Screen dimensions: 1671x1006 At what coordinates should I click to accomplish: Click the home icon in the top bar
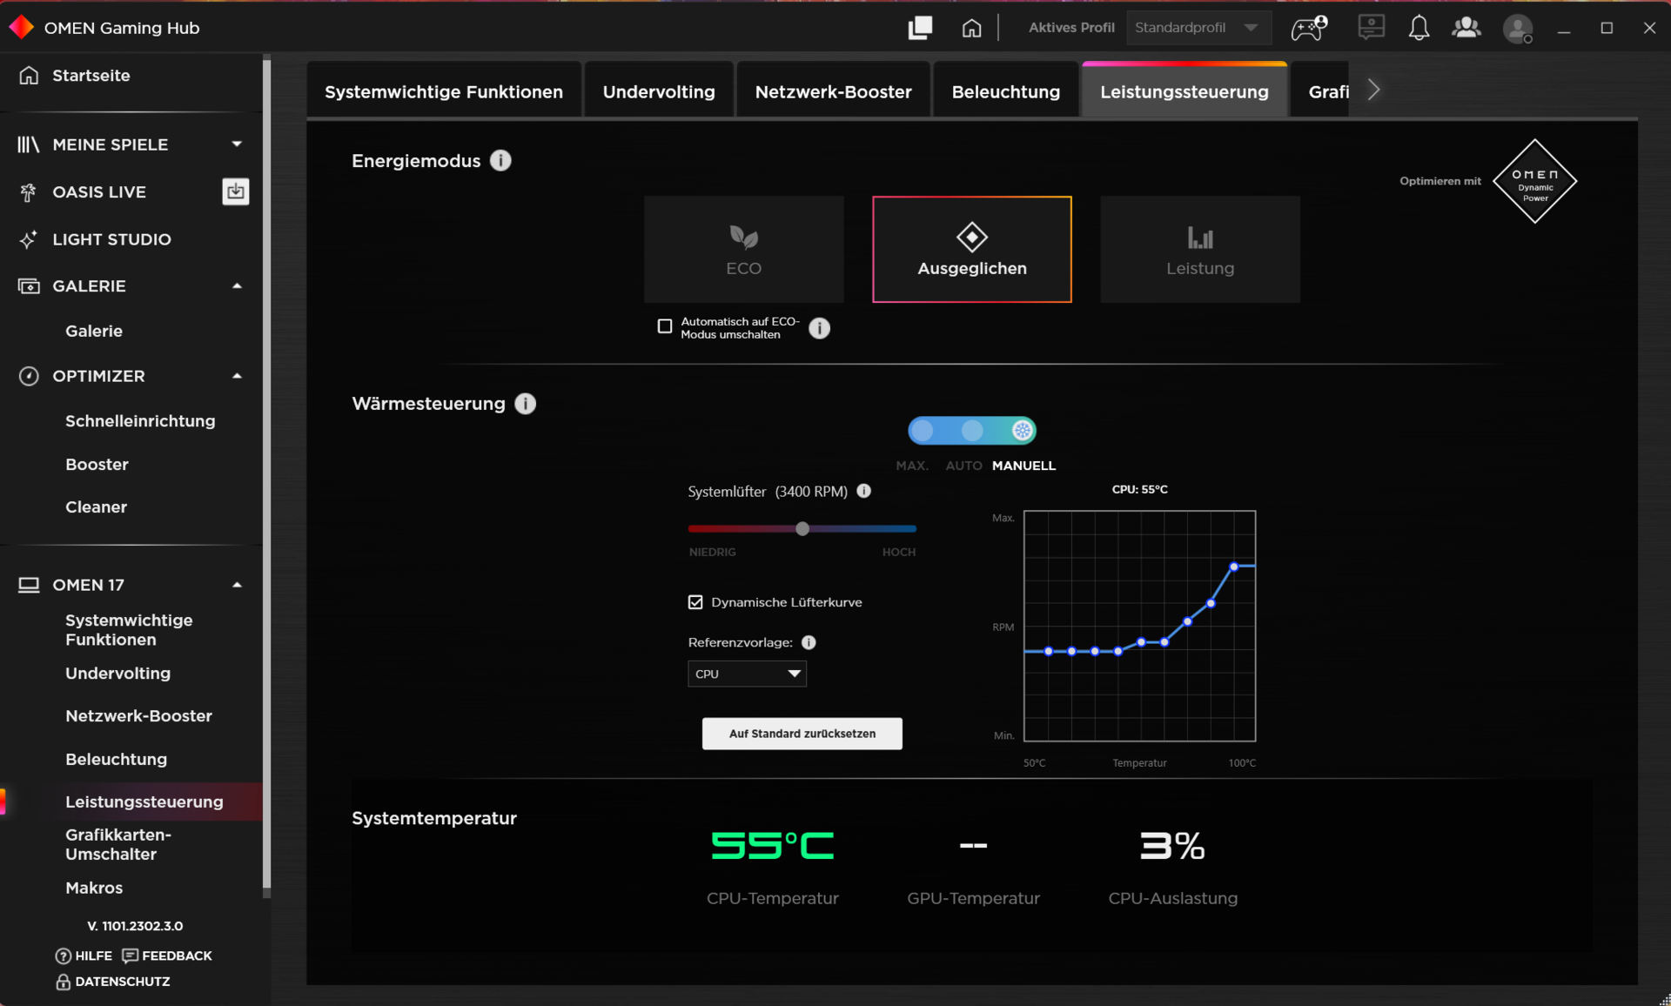[971, 28]
